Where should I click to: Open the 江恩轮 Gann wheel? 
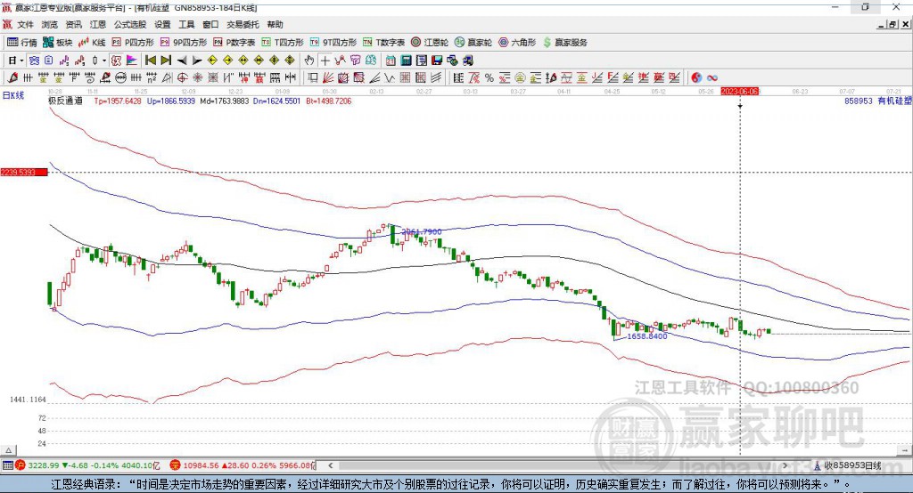430,43
